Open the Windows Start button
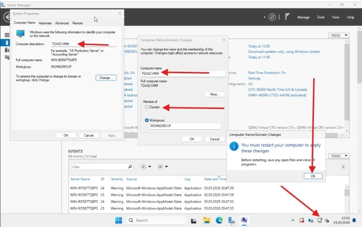Screen dimensions: 362x227 pyautogui.click(x=118, y=220)
